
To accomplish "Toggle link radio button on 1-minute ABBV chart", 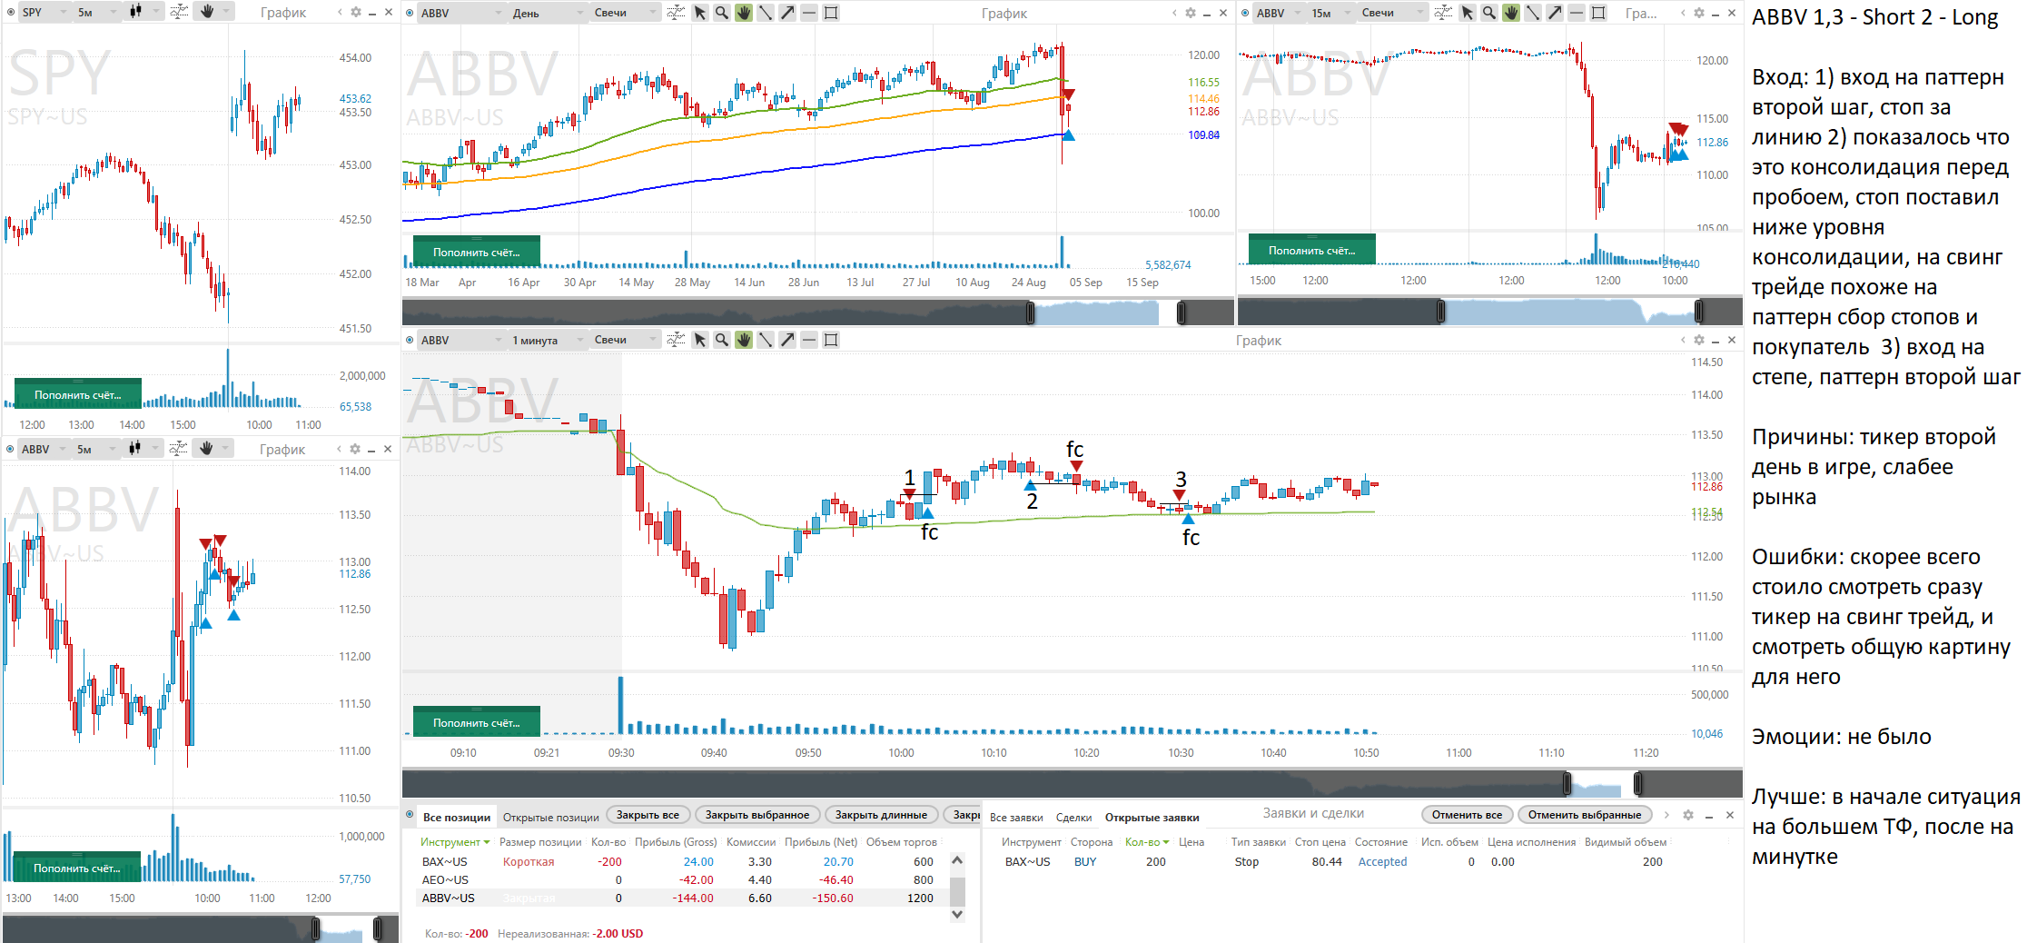I will [410, 340].
